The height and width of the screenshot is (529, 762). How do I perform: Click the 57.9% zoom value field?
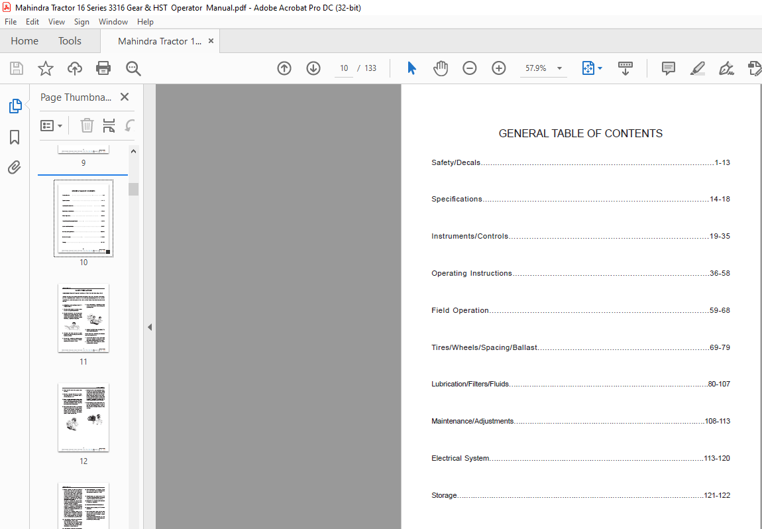(536, 68)
